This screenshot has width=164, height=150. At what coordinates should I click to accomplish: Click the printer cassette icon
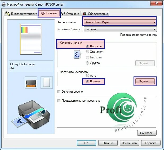click(31, 83)
